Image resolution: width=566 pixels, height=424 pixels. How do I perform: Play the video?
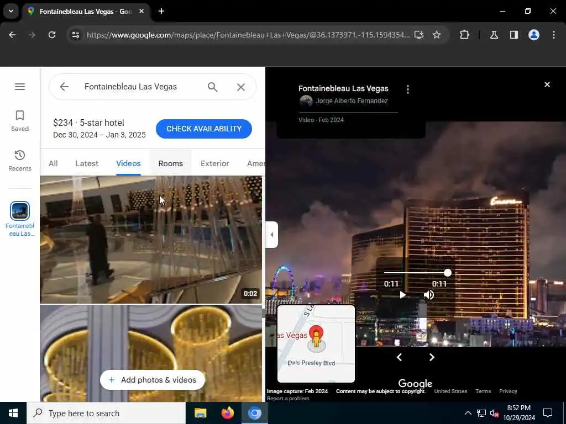403,295
